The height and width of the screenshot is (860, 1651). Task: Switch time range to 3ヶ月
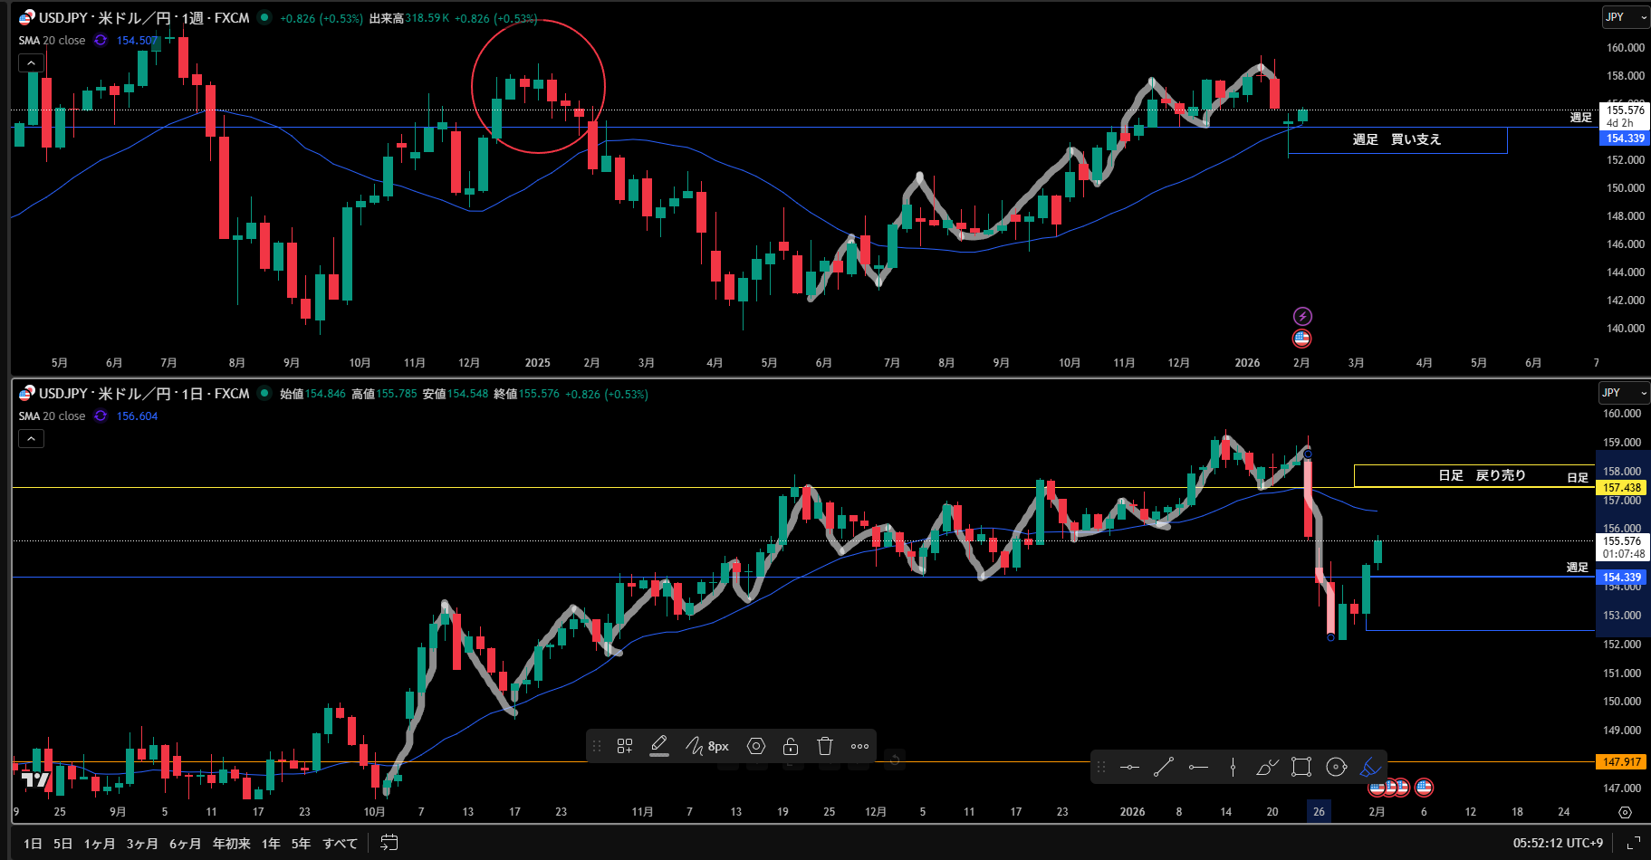pyautogui.click(x=142, y=844)
